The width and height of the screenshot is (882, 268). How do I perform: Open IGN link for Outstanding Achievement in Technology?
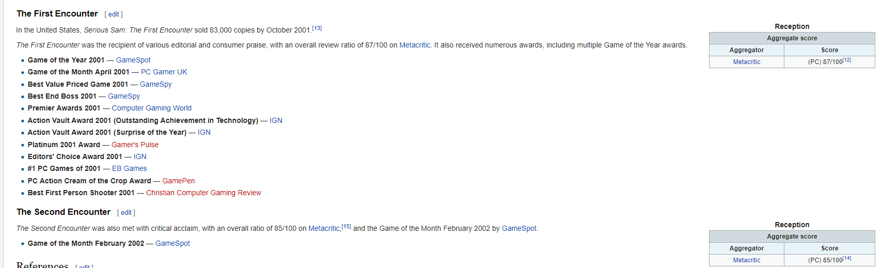pyautogui.click(x=276, y=121)
